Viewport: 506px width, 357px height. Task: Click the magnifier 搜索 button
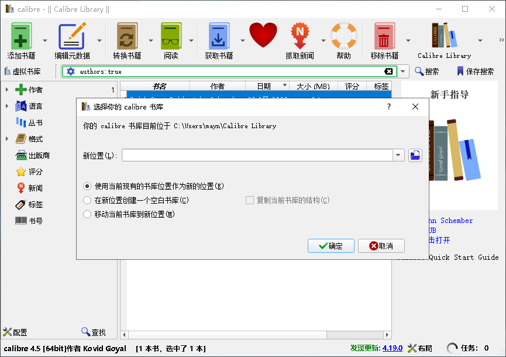[426, 71]
